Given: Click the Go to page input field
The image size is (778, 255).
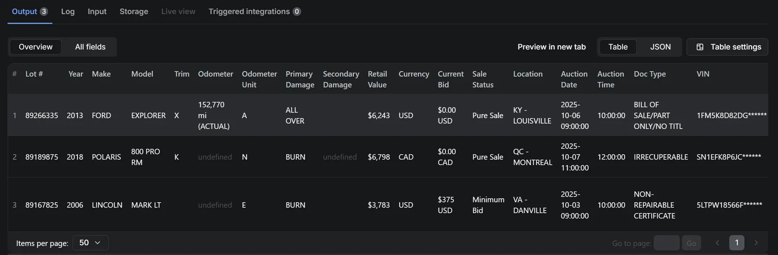Looking at the screenshot, I should (666, 243).
